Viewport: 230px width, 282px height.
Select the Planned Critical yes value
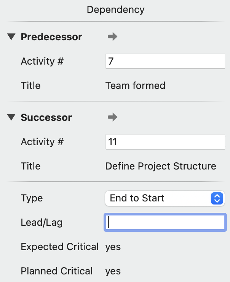click(113, 271)
